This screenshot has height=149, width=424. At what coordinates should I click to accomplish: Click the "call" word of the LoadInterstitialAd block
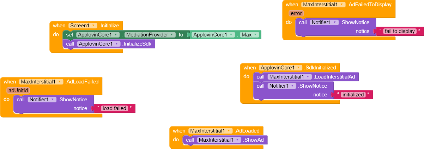(x=261, y=77)
